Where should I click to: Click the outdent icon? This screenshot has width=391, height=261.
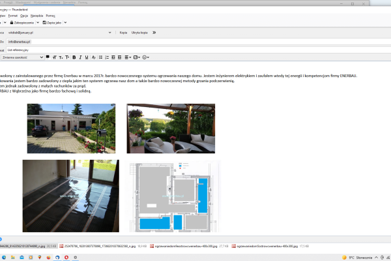113,57
